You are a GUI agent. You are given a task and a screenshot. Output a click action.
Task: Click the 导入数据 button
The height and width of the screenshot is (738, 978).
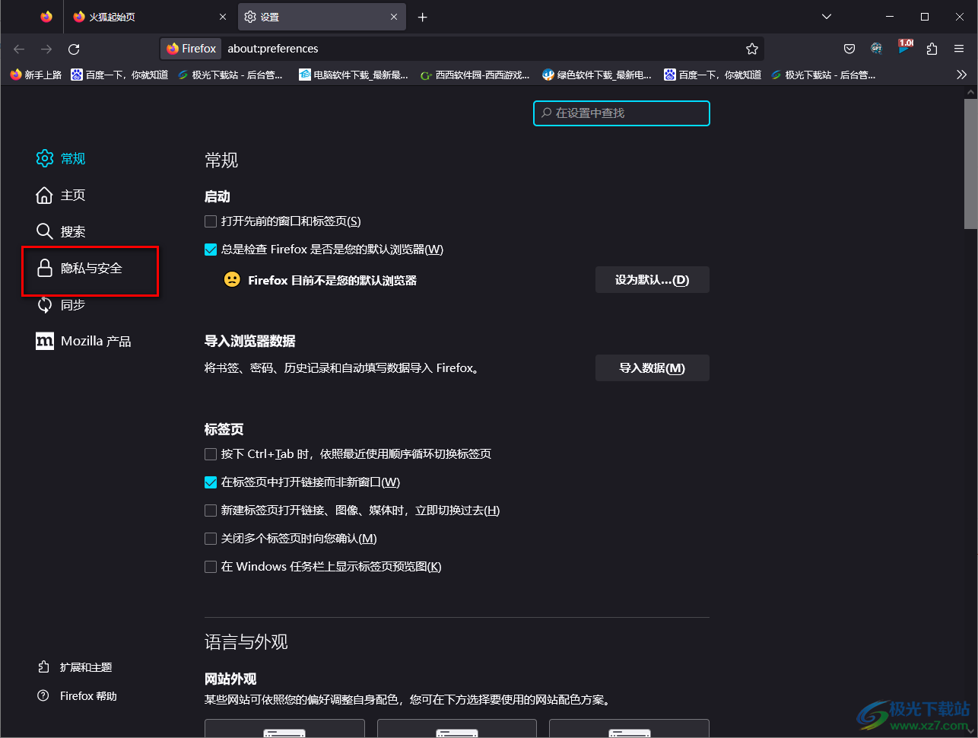(x=652, y=368)
